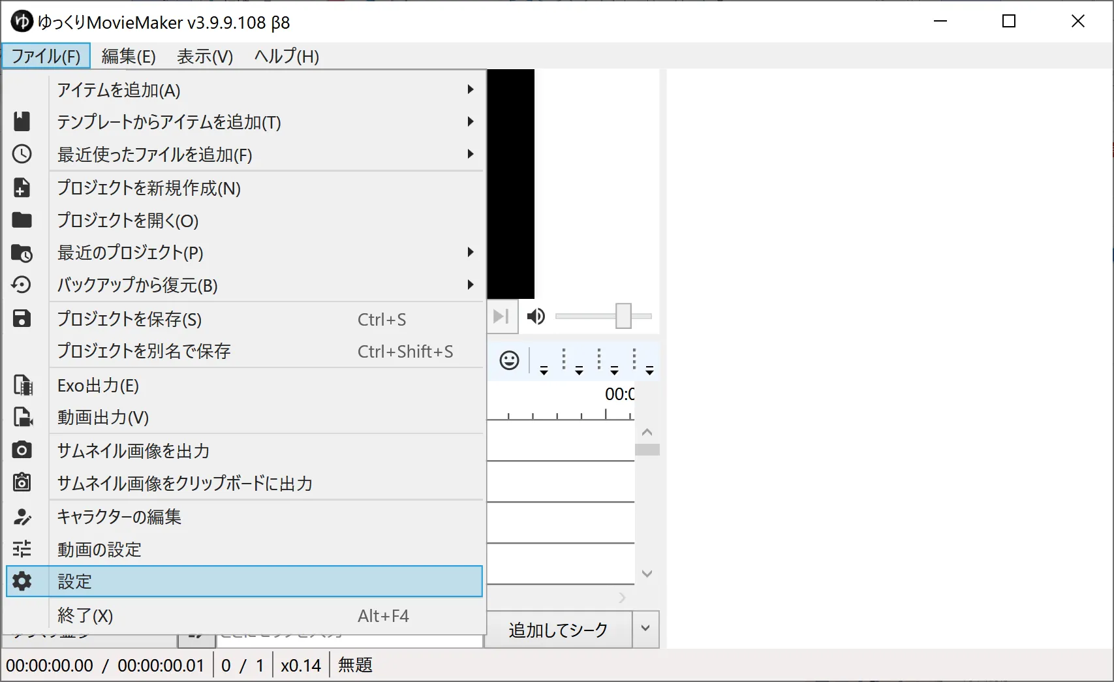1114x682 pixels.
Task: Click the speaker volume icon
Action: click(x=536, y=317)
